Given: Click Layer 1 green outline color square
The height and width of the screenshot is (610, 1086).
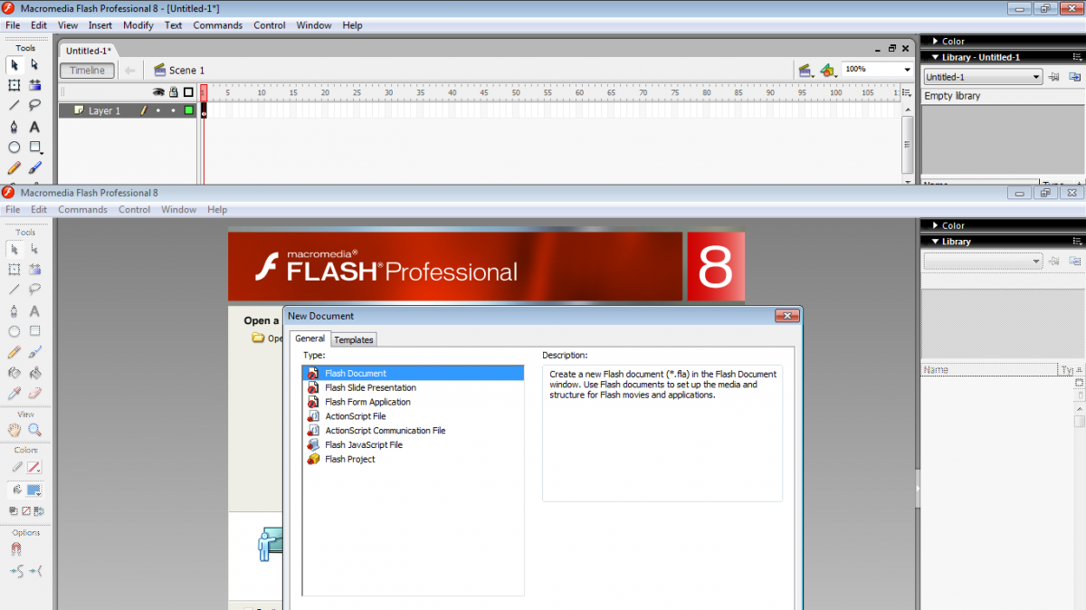Looking at the screenshot, I should click(188, 110).
